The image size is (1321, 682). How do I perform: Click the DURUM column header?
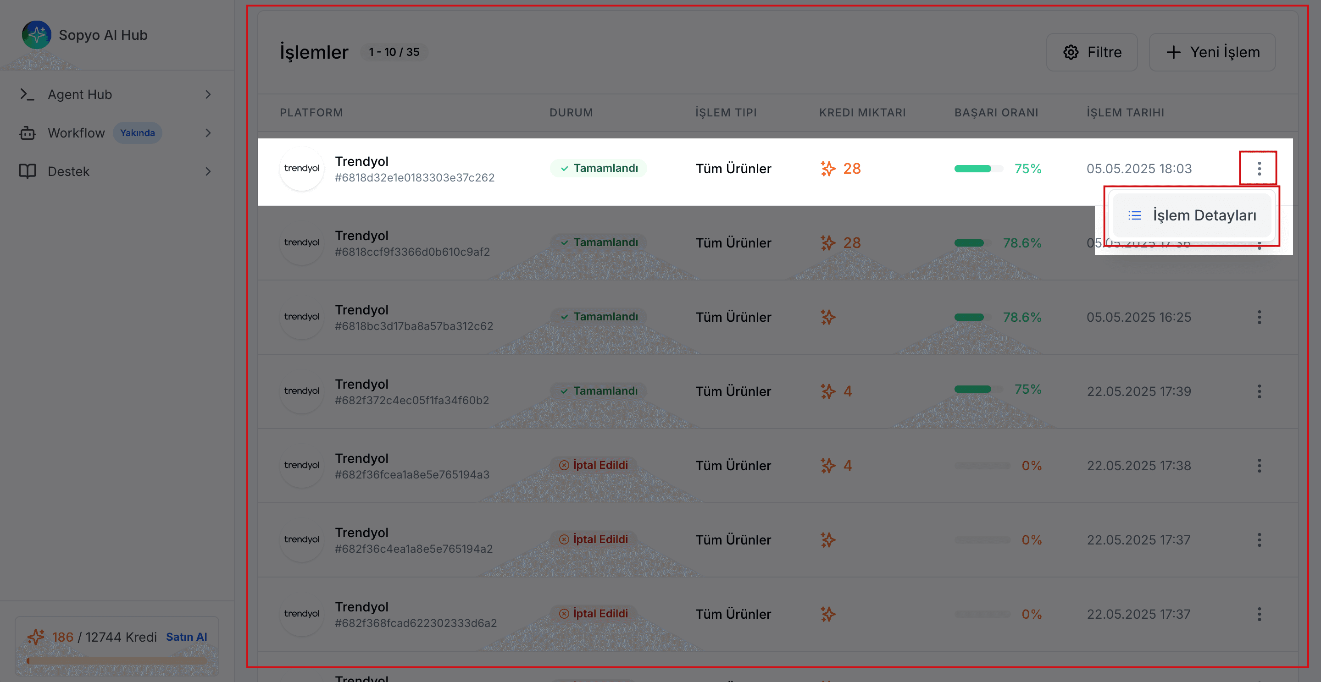click(571, 113)
